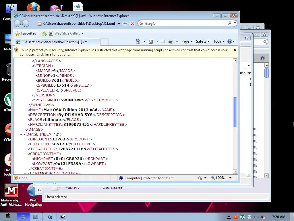The image size is (294, 221).
Task: Click the Web Navigation desktop icon
Action: click(x=34, y=195)
